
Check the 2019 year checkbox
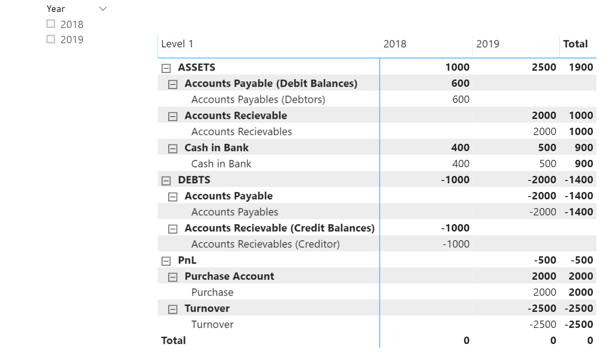point(51,39)
